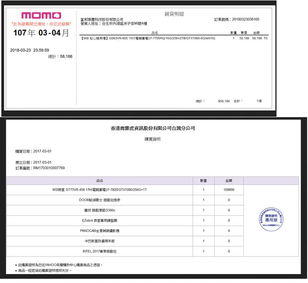The height and width of the screenshot is (283, 308).
Task: Click the left-panel total 總計:58,186
Action: 60,56
